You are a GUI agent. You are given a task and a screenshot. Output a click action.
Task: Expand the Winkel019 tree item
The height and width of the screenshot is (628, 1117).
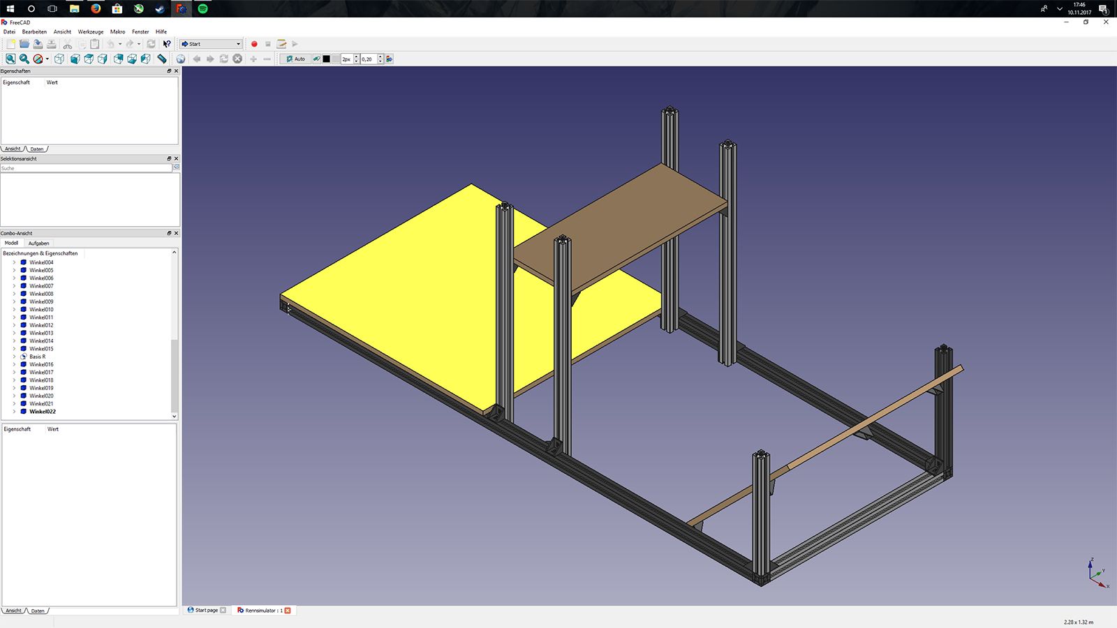(x=14, y=388)
